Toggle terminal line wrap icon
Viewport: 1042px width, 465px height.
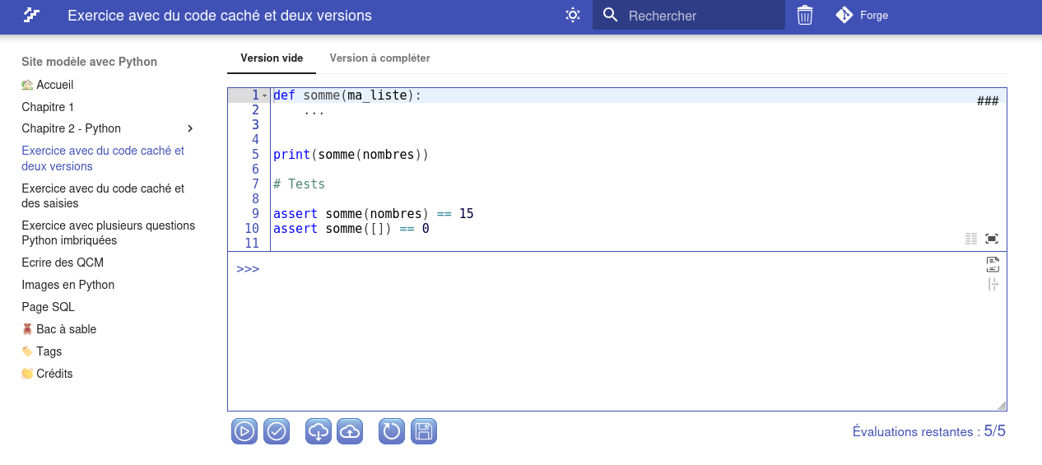[x=993, y=264]
